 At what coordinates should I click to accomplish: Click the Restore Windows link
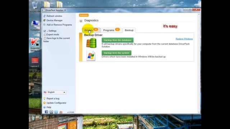[184, 39]
